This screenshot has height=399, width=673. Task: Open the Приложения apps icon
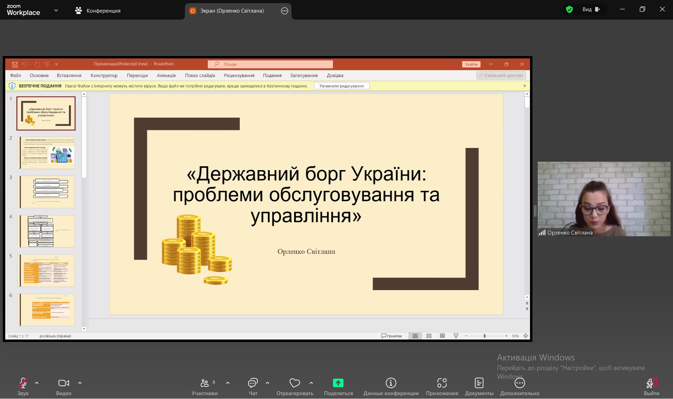(x=442, y=383)
